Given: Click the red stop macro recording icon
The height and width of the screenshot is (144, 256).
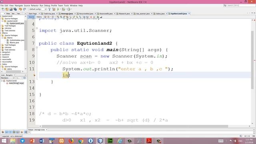Looking at the screenshot, I should coord(91,17).
